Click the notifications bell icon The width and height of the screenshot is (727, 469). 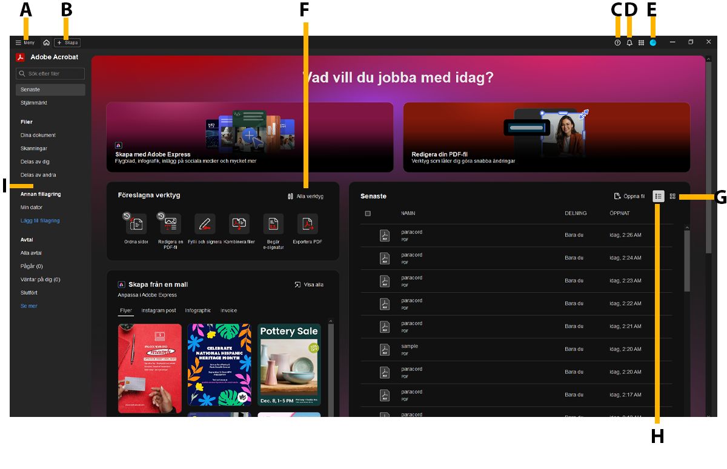point(628,42)
